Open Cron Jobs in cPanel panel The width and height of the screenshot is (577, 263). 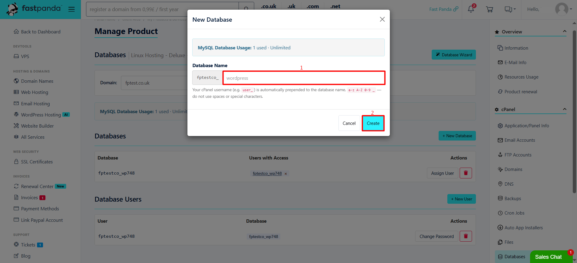pos(511,213)
